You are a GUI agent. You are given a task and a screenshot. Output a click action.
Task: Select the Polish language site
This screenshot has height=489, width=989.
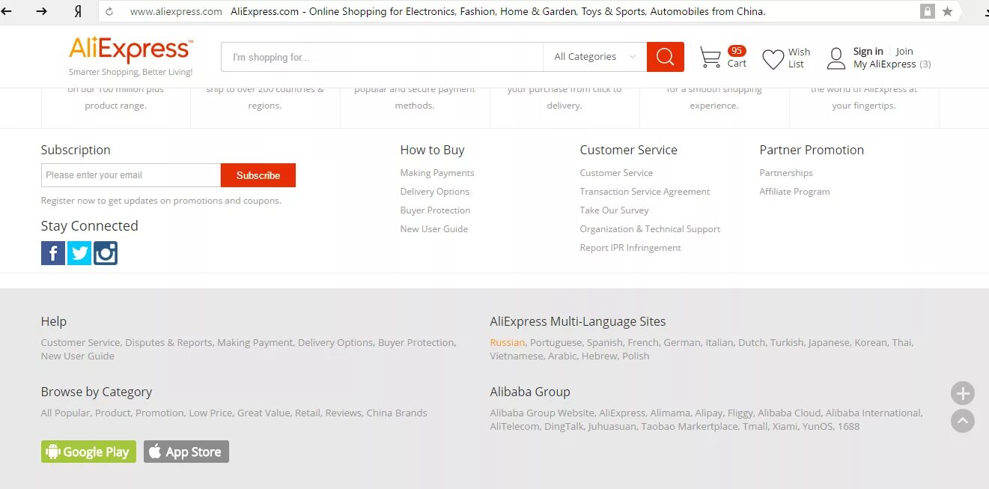click(x=636, y=356)
